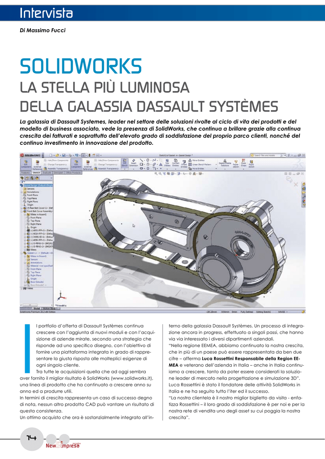Click the Repair Sketch icon
Screen dimensions: 325x459
pyautogui.click(x=234, y=163)
